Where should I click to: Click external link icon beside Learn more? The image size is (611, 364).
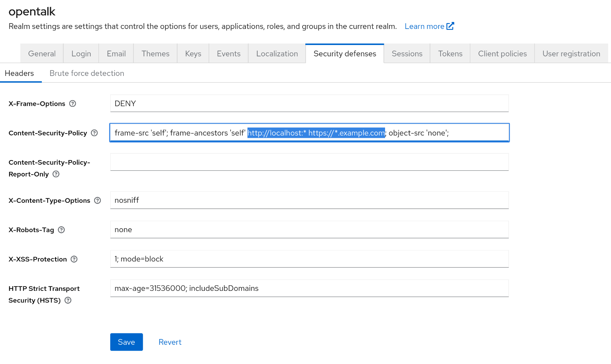(450, 26)
